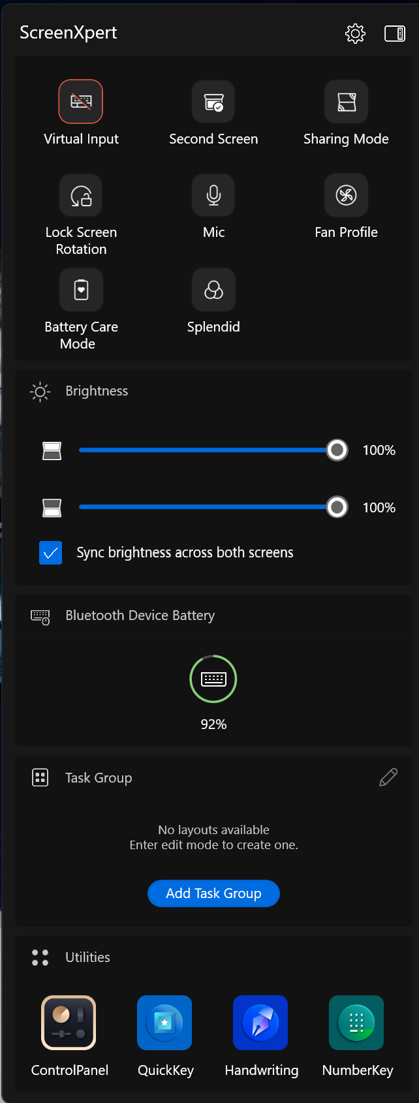The image size is (419, 1103).
Task: Toggle the Virtual Input tile
Action: (81, 102)
